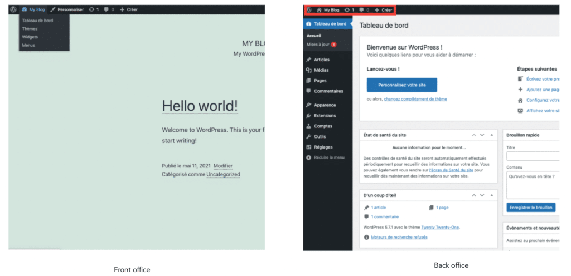The width and height of the screenshot is (571, 276).
Task: Click the screen icon next to Affichez votre
Action: [520, 111]
